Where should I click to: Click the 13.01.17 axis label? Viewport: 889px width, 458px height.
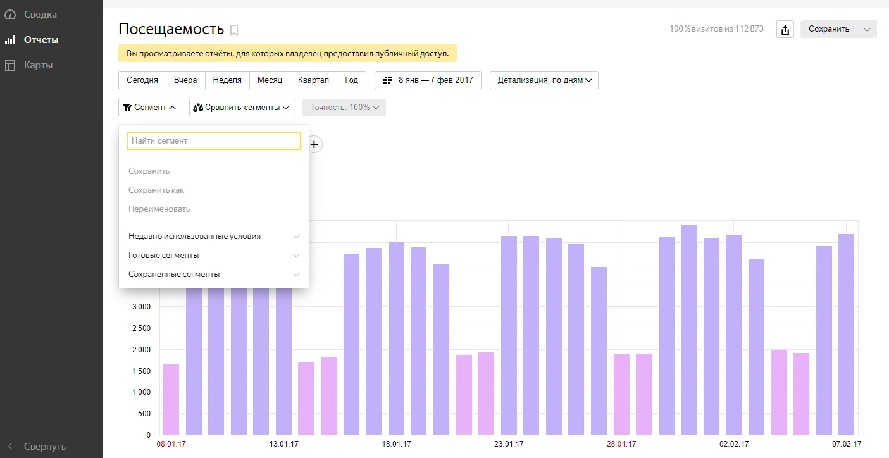tap(283, 444)
